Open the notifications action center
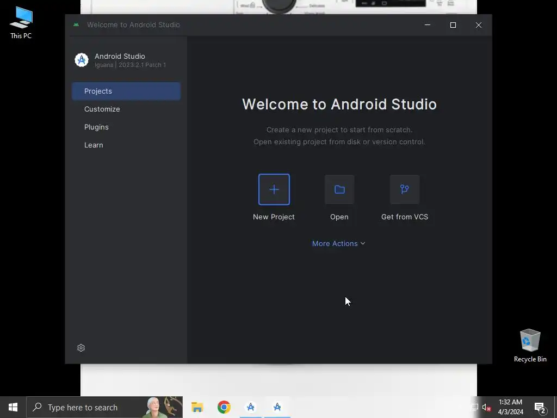557x418 pixels. (540, 408)
